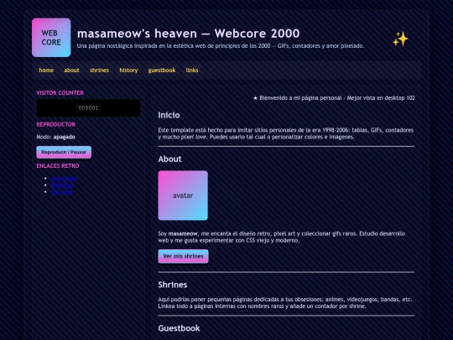Click the 000001 visitor counter display
Screen dimensions: 453x340
(x=88, y=107)
